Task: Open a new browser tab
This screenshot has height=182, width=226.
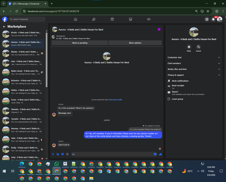Action: point(52,4)
